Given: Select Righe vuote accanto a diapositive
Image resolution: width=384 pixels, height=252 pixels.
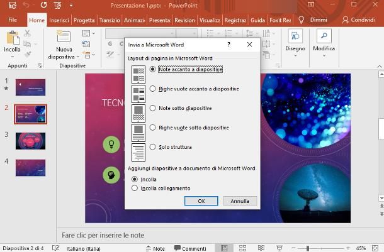Looking at the screenshot, I should [195, 89].
